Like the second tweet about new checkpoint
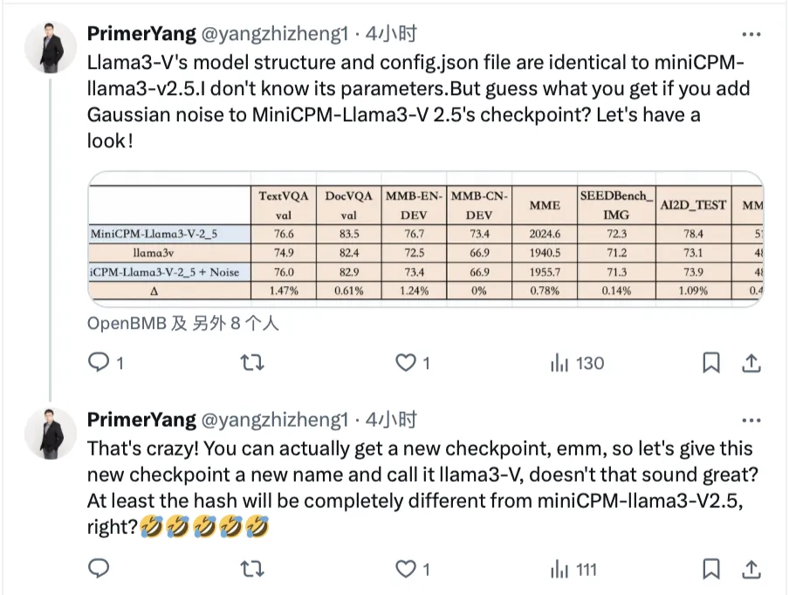The height and width of the screenshot is (595, 789). point(406,569)
